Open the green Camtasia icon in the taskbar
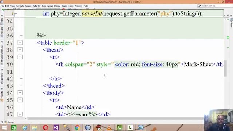The width and height of the screenshot is (233, 131). [120, 128]
